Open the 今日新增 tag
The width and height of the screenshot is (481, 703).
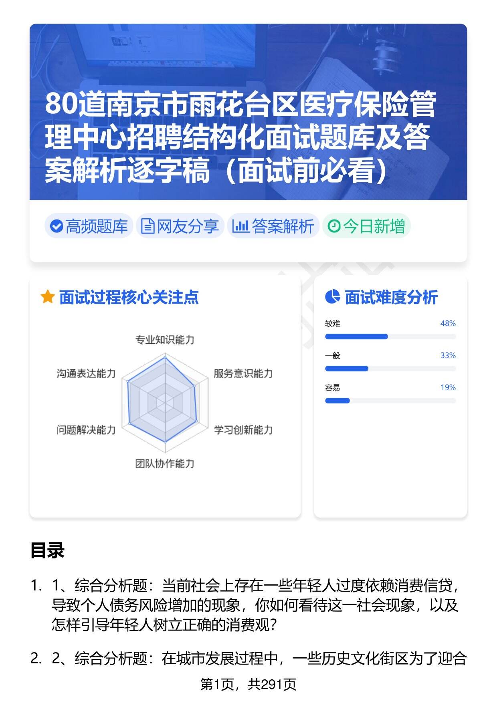(366, 226)
